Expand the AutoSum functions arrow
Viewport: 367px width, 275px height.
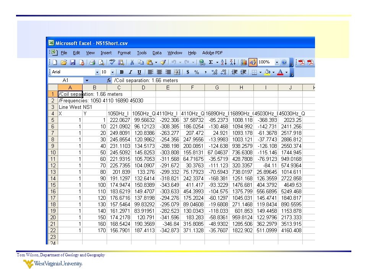tap(217, 62)
